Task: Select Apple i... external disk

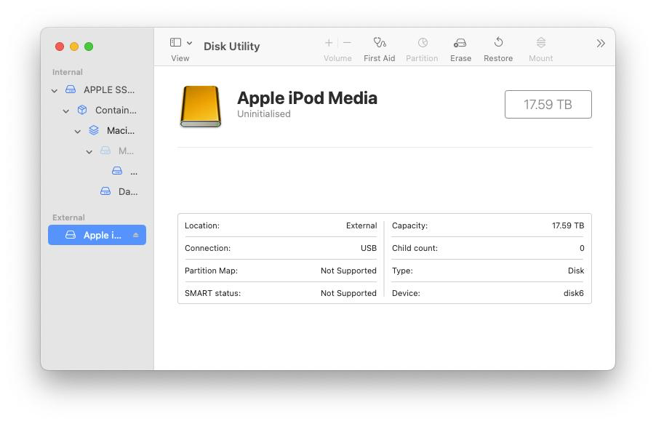Action: point(97,235)
